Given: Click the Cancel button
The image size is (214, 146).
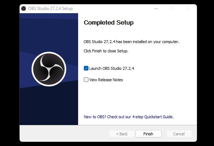Looking at the screenshot, I should point(179,134).
